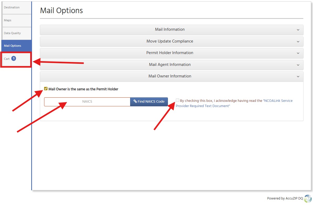The height and width of the screenshot is (205, 313).
Task: Click inside the NAICS input field
Action: [x=87, y=102]
